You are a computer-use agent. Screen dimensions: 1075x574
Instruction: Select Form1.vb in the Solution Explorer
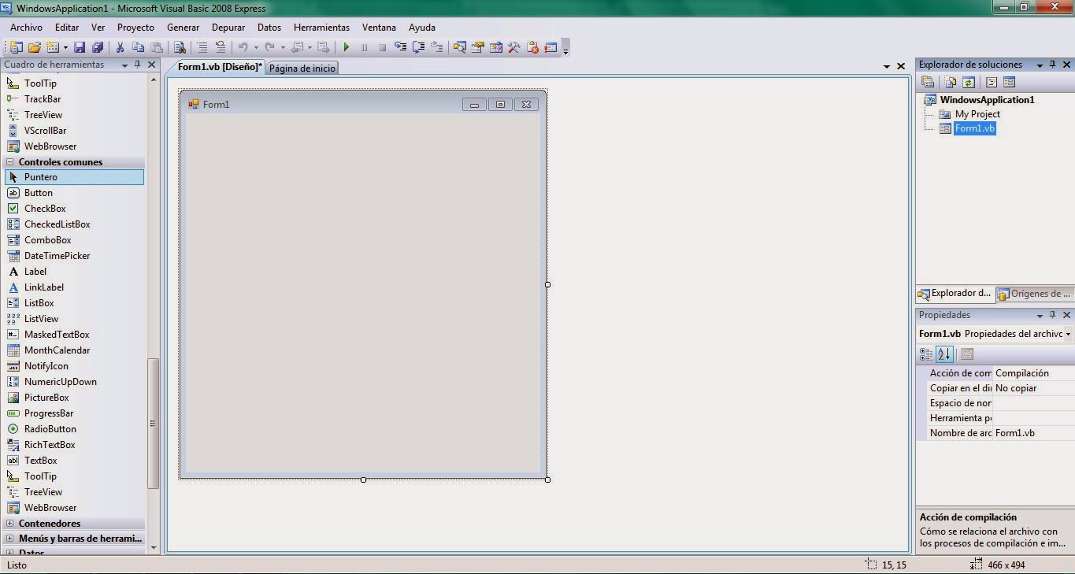[974, 128]
